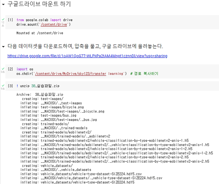
Task: Select output line 'inflating: __MACOSX/trained-models/._mobilenetv2'
Action: tap(65, 136)
